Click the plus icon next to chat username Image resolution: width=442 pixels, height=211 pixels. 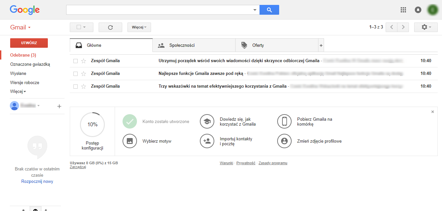pyautogui.click(x=59, y=106)
